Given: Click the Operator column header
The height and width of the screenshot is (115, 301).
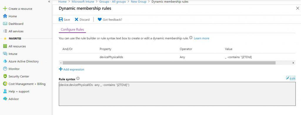Looking at the screenshot, I should point(186,49).
